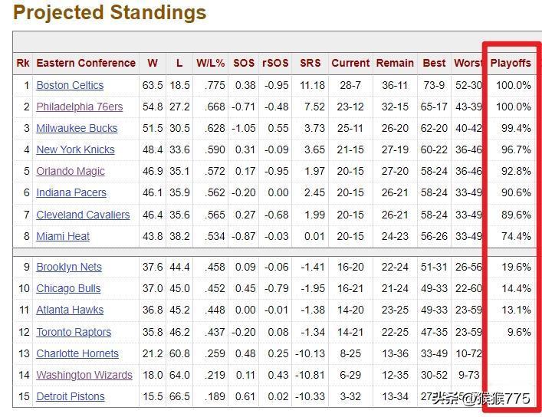Click the Eastern Conference column header
This screenshot has height=417, width=542.
pos(86,63)
